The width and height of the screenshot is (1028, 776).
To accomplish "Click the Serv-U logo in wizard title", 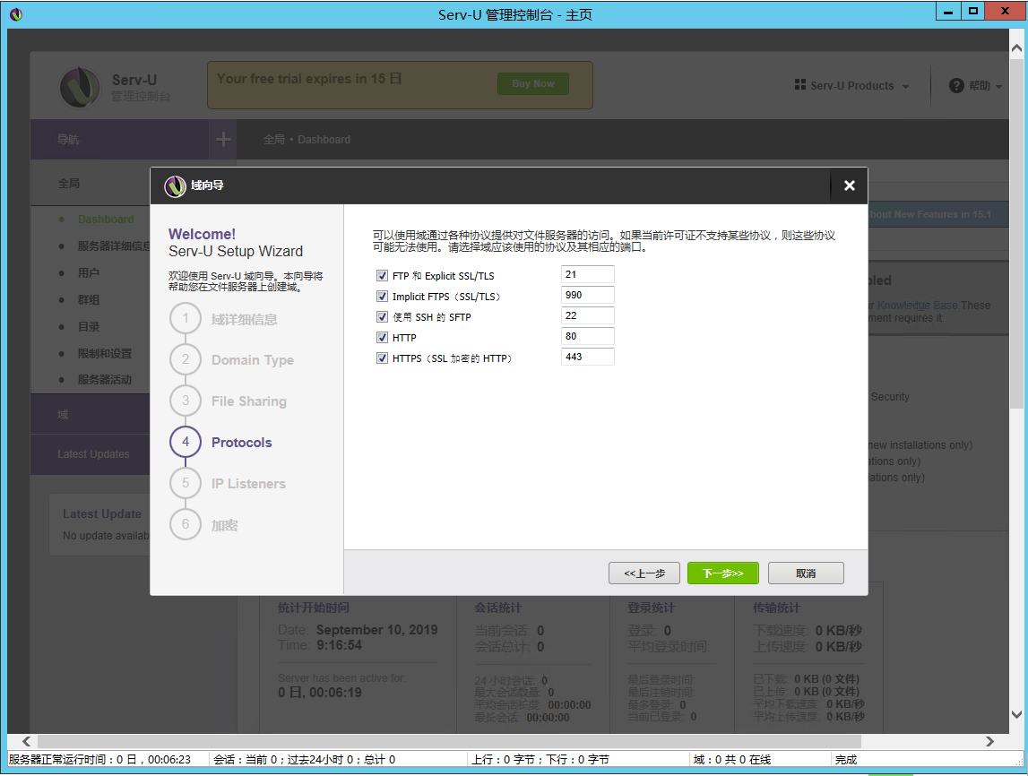I will [175, 186].
